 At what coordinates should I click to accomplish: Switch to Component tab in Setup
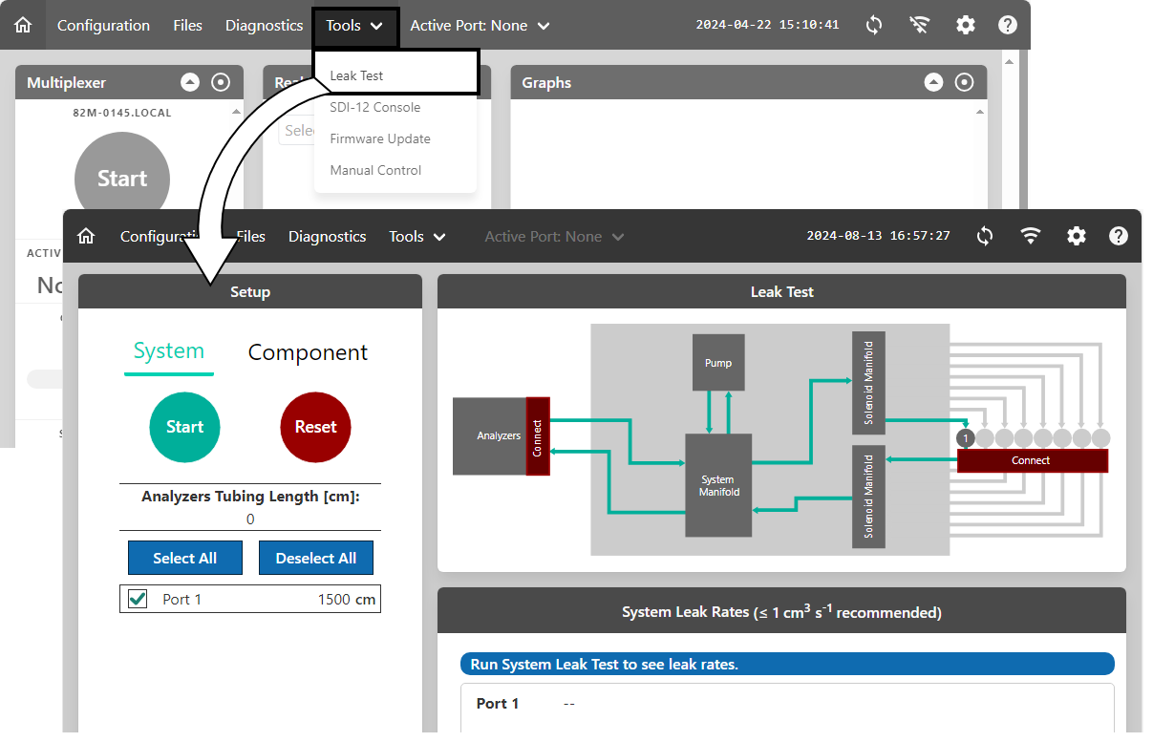coord(308,352)
